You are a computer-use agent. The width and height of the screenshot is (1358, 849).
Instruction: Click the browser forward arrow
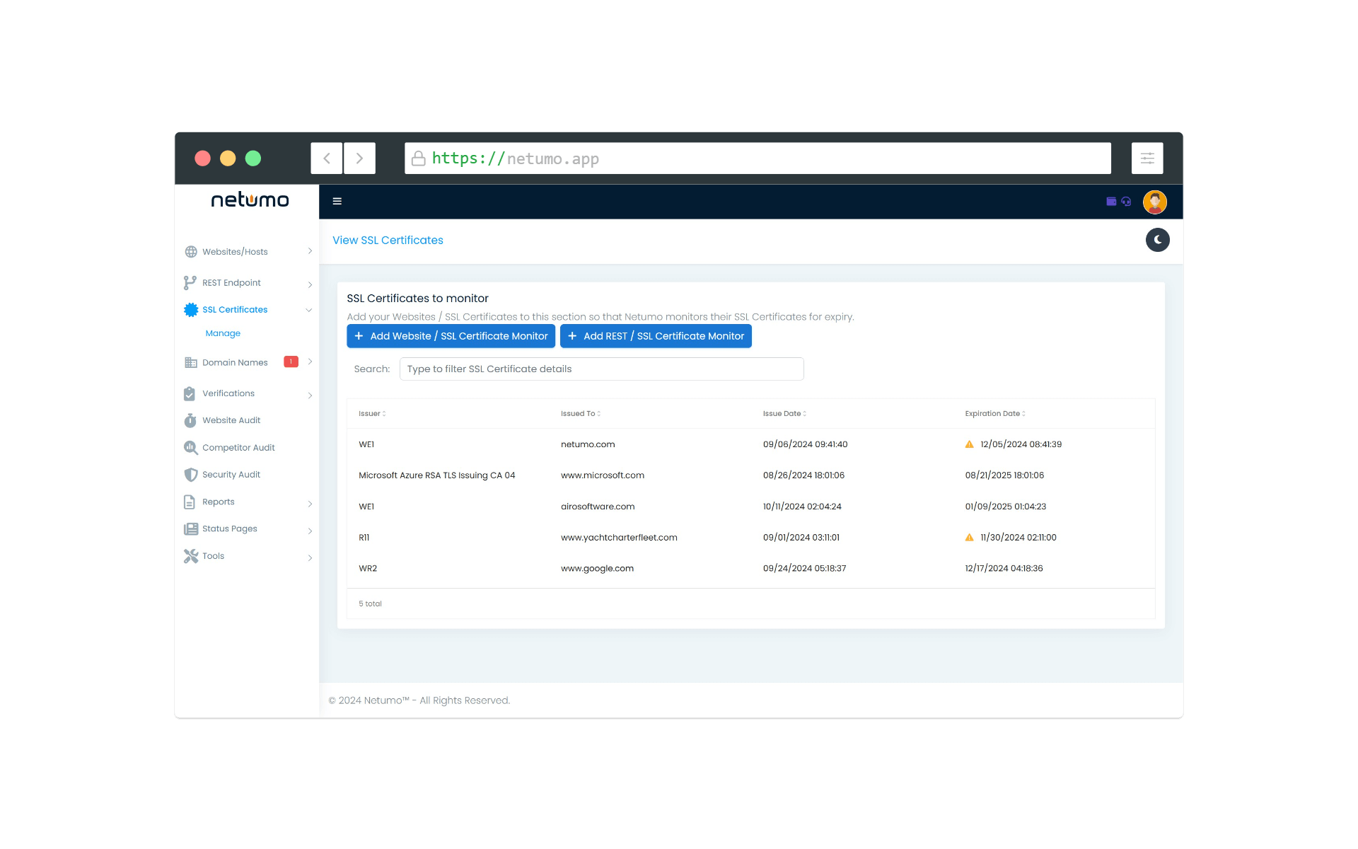[359, 158]
